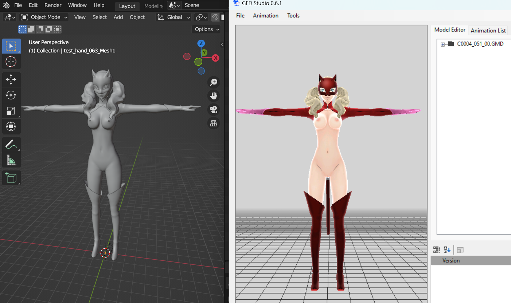The image size is (511, 303).
Task: Toggle the camera view icon
Action: 213,110
